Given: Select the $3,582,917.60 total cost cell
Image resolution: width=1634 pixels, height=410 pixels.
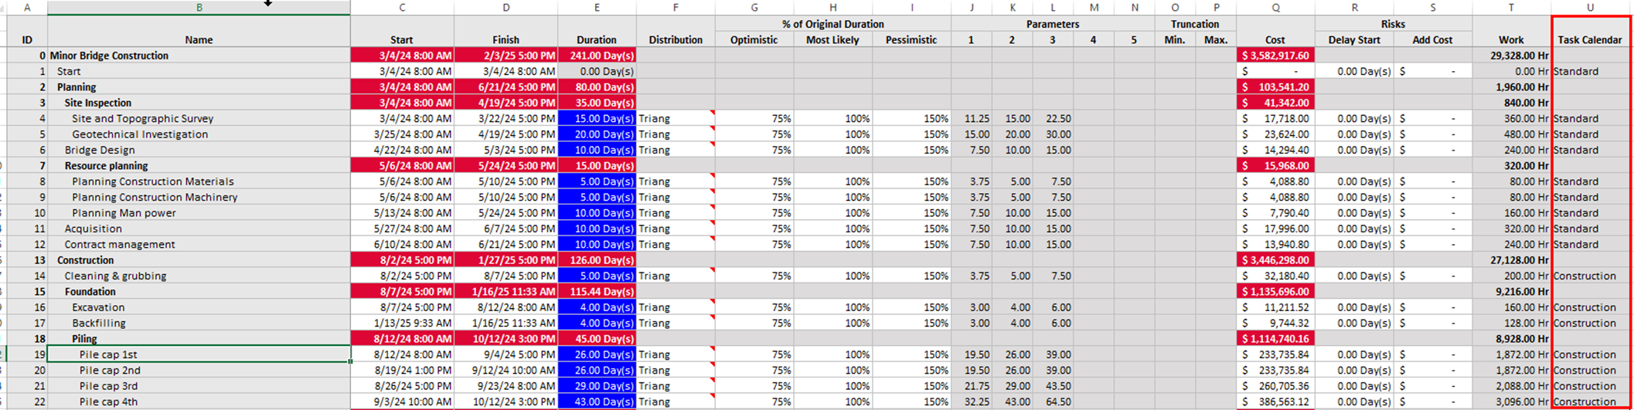Looking at the screenshot, I should point(1275,56).
